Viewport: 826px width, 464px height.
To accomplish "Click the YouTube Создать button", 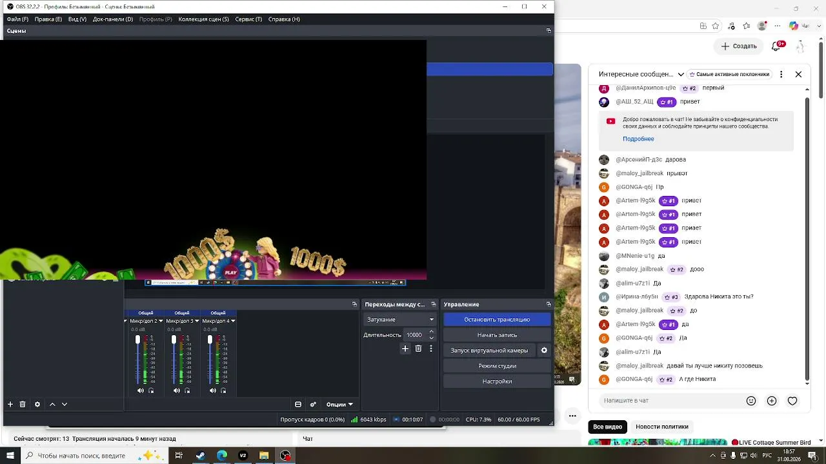I will click(x=739, y=46).
